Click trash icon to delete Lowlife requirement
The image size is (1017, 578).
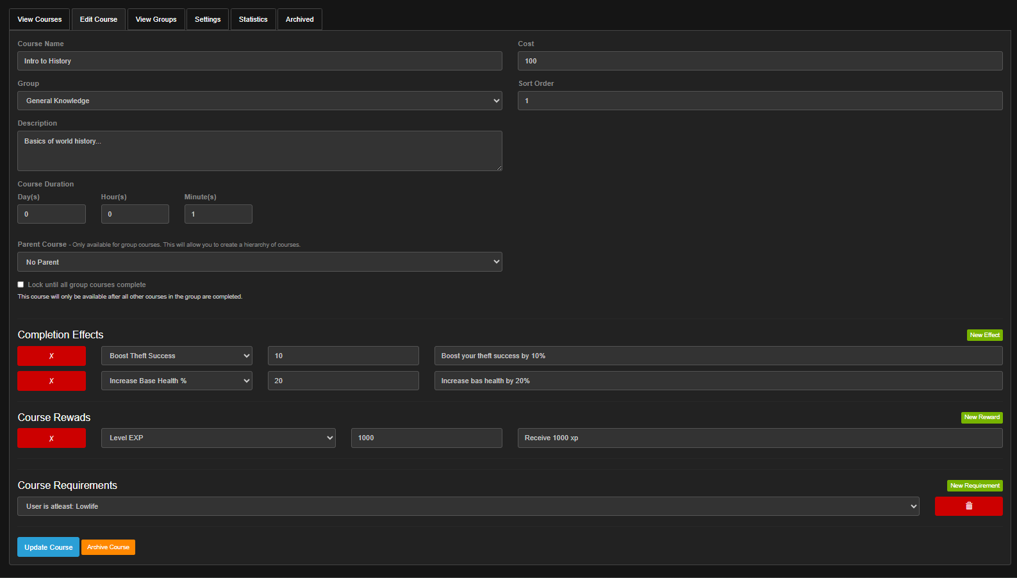pyautogui.click(x=968, y=506)
